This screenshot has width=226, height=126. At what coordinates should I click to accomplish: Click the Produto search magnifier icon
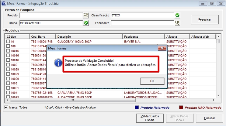click(86, 15)
